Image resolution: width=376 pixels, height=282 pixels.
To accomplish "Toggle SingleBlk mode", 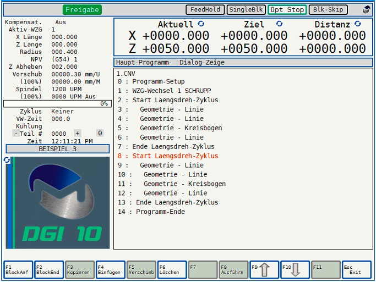I will tap(246, 9).
